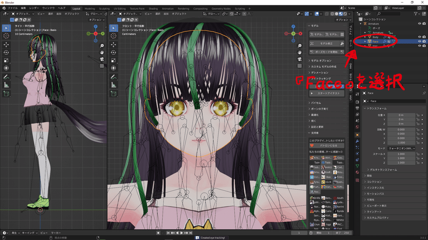The height and width of the screenshot is (240, 428).
Task: Select the Move tool in left viewport
Action: pos(6,45)
